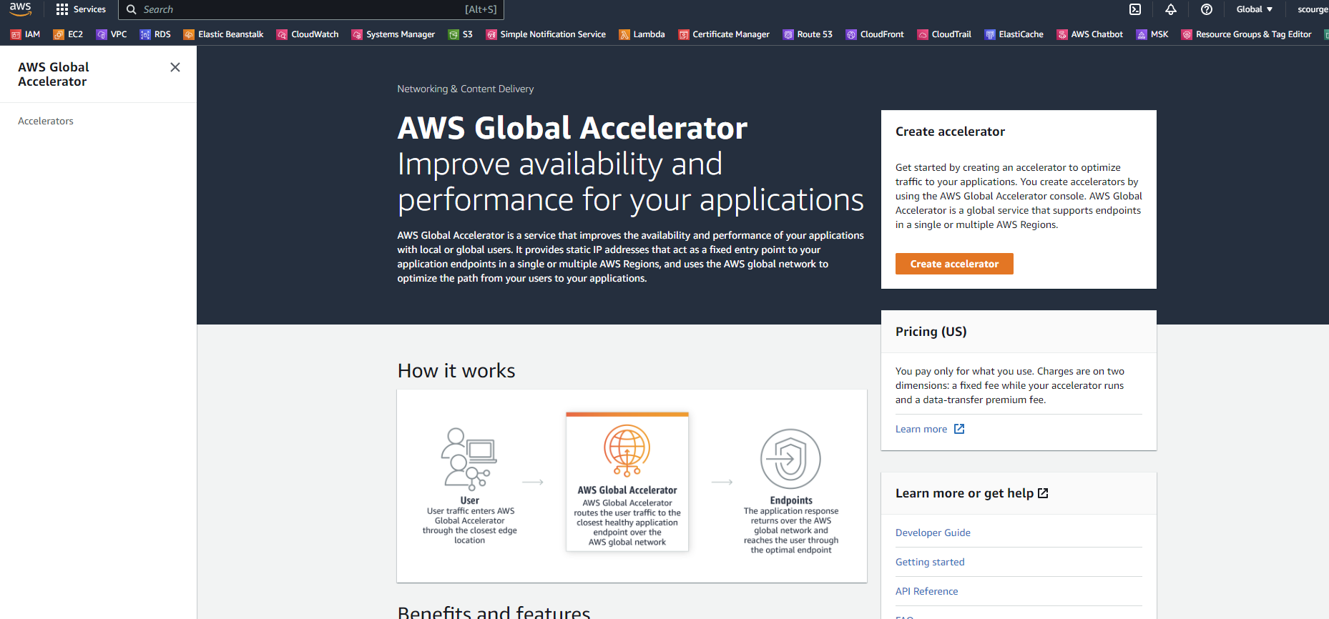Open the Certificate Manager shortcut icon
Viewport: 1329px width, 619px height.
click(x=684, y=34)
